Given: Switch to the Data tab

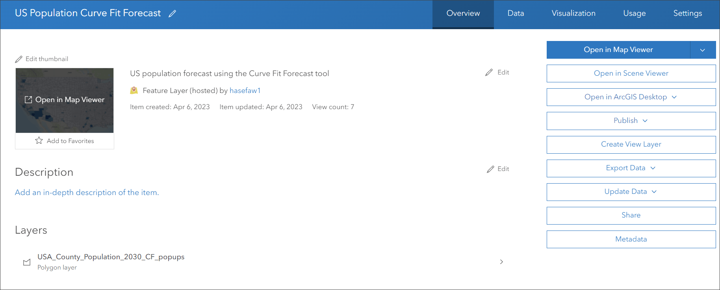Looking at the screenshot, I should click(x=516, y=13).
